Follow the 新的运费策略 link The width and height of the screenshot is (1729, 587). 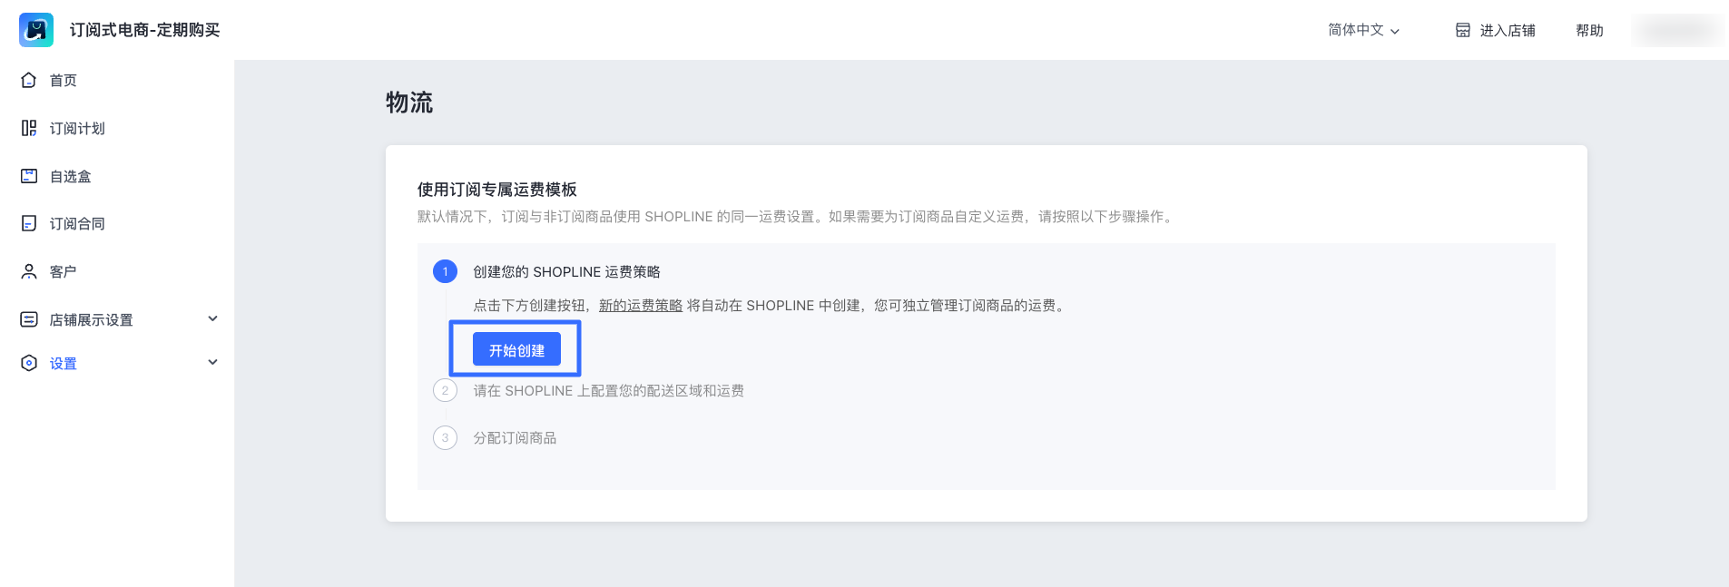click(641, 306)
